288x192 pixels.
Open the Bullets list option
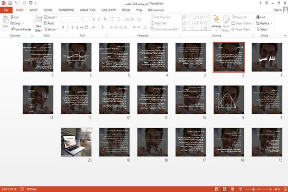(x=112, y=19)
